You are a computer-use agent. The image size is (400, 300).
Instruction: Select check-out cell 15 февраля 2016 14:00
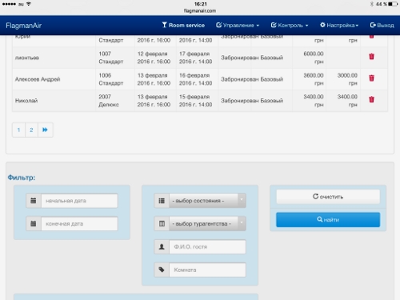(x=198, y=101)
